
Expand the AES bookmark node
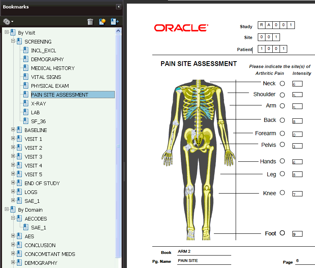pyautogui.click(x=13, y=236)
